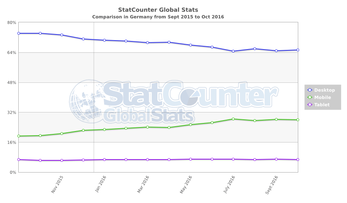Image resolution: width=347 pixels, height=203 pixels.
Task: Toggle the Mobile series label in legend
Action: [x=323, y=97]
